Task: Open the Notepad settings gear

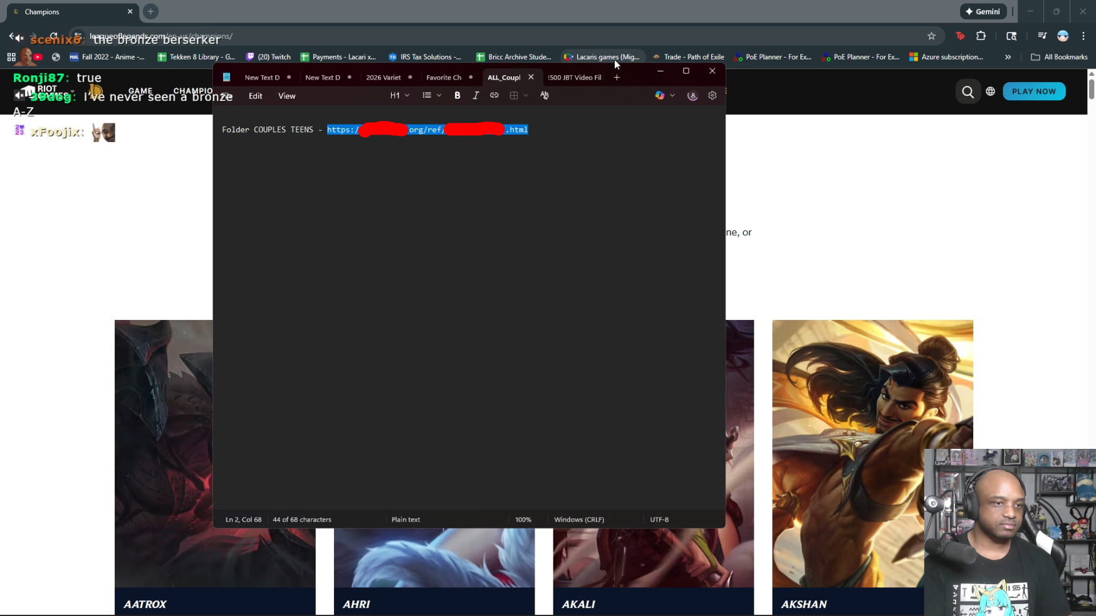Action: [712, 95]
